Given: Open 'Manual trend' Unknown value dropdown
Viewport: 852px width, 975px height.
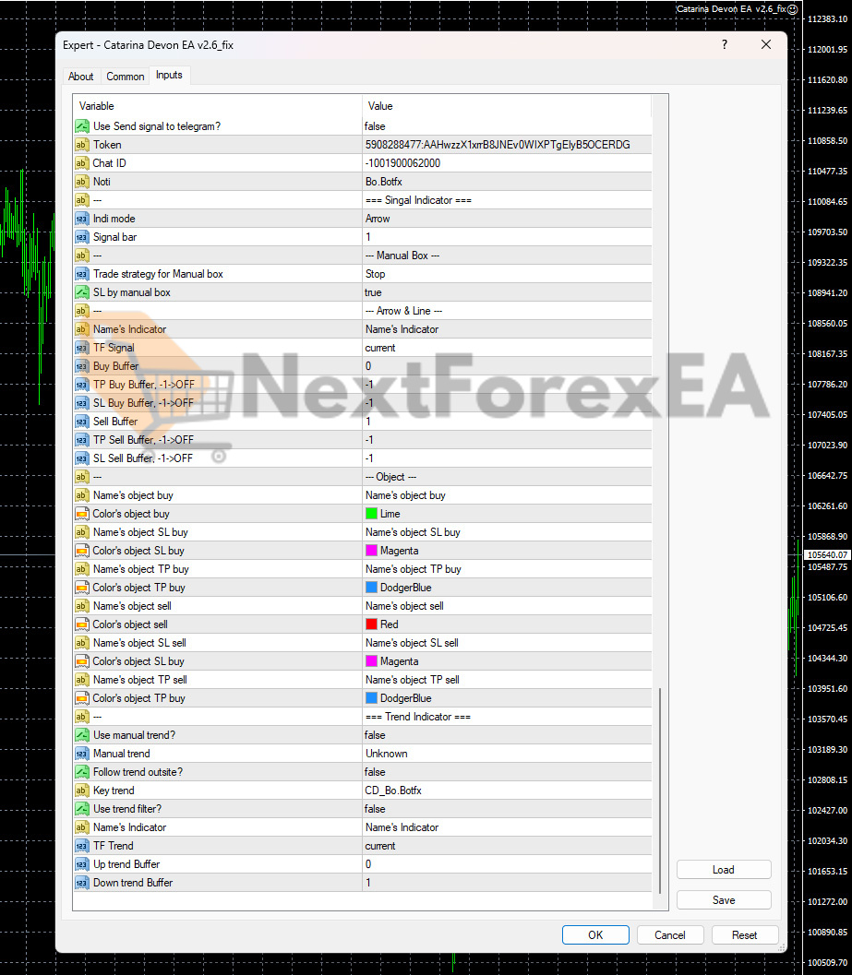Looking at the screenshot, I should pyautogui.click(x=386, y=754).
